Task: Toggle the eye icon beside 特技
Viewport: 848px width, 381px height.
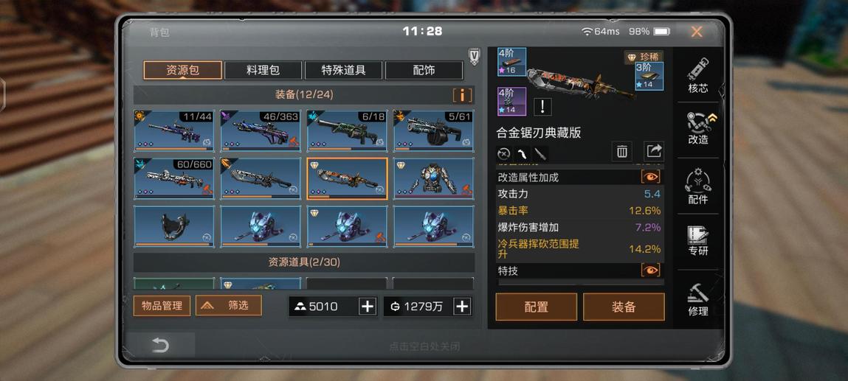Action: (651, 270)
